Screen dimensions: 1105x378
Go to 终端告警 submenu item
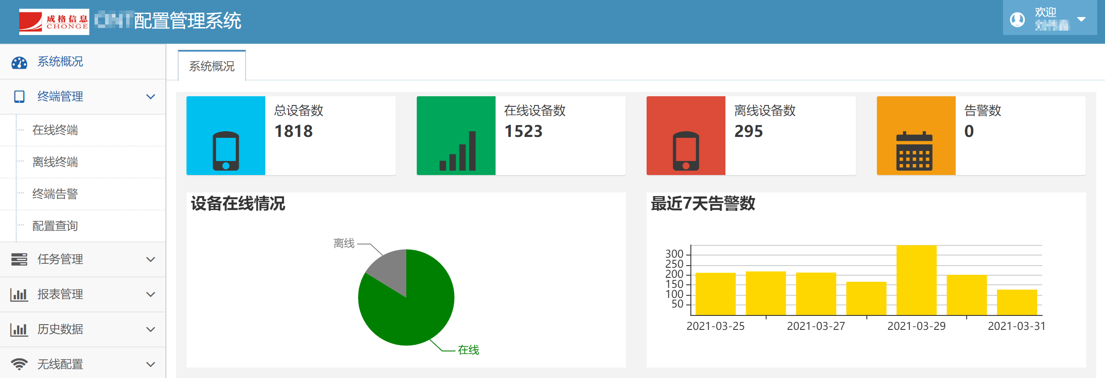[55, 194]
